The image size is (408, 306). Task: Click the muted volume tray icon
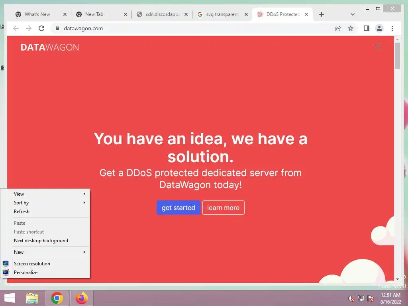click(x=351, y=298)
